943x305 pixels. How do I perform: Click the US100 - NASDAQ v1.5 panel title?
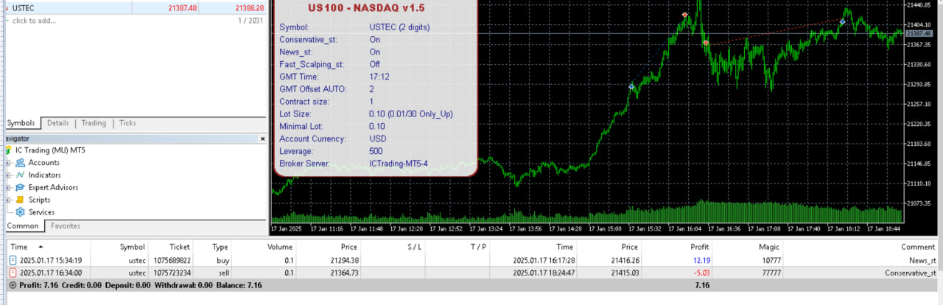coord(376,9)
